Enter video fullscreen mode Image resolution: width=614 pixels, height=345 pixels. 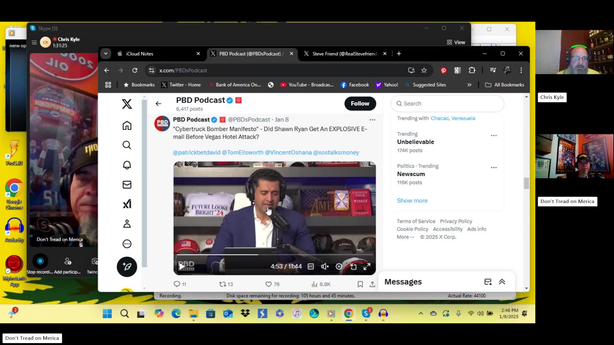(x=366, y=266)
